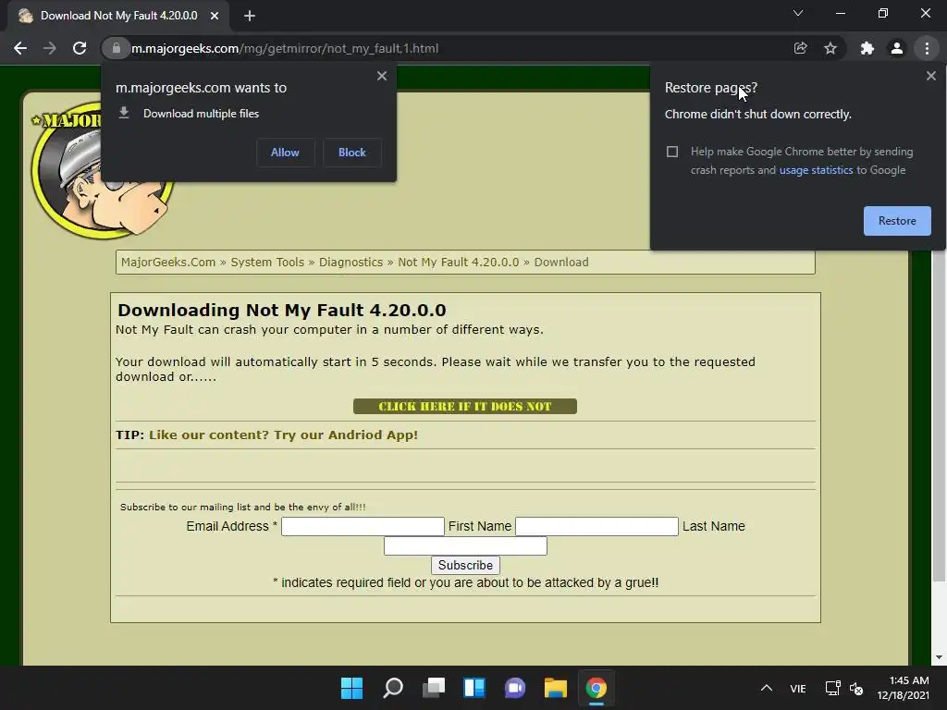Click the MajorGeeks mascot logo
Image resolution: width=947 pixels, height=710 pixels.
pos(103,172)
